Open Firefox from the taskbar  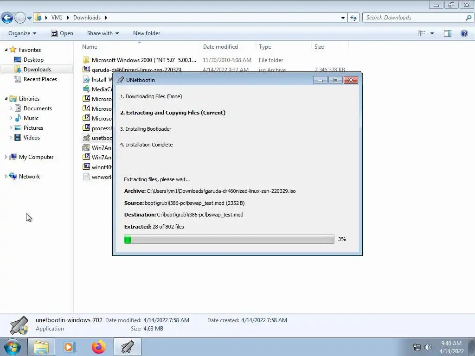pyautogui.click(x=99, y=347)
